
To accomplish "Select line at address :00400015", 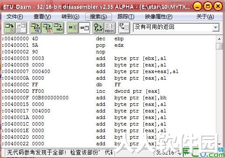I will point(108,105).
